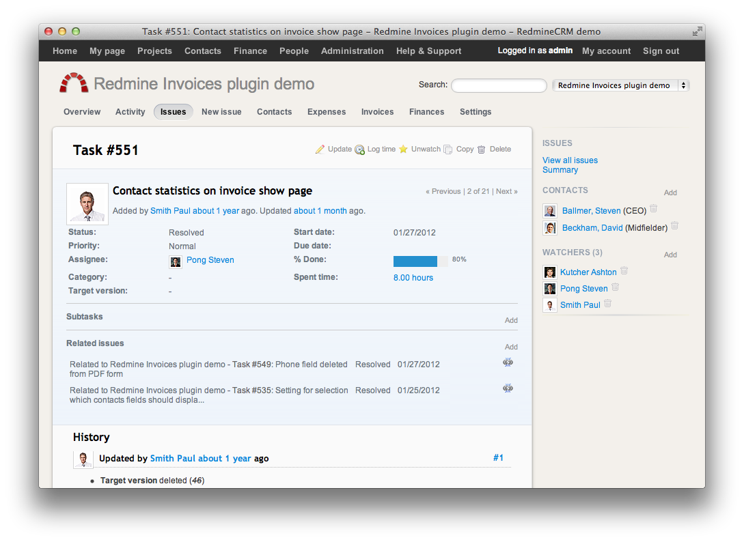Remove watcher Smith Paul with trash icon
Viewport: 744px width, 542px height.
(607, 304)
